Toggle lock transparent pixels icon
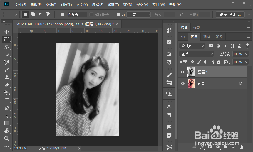 pyautogui.click(x=192, y=62)
